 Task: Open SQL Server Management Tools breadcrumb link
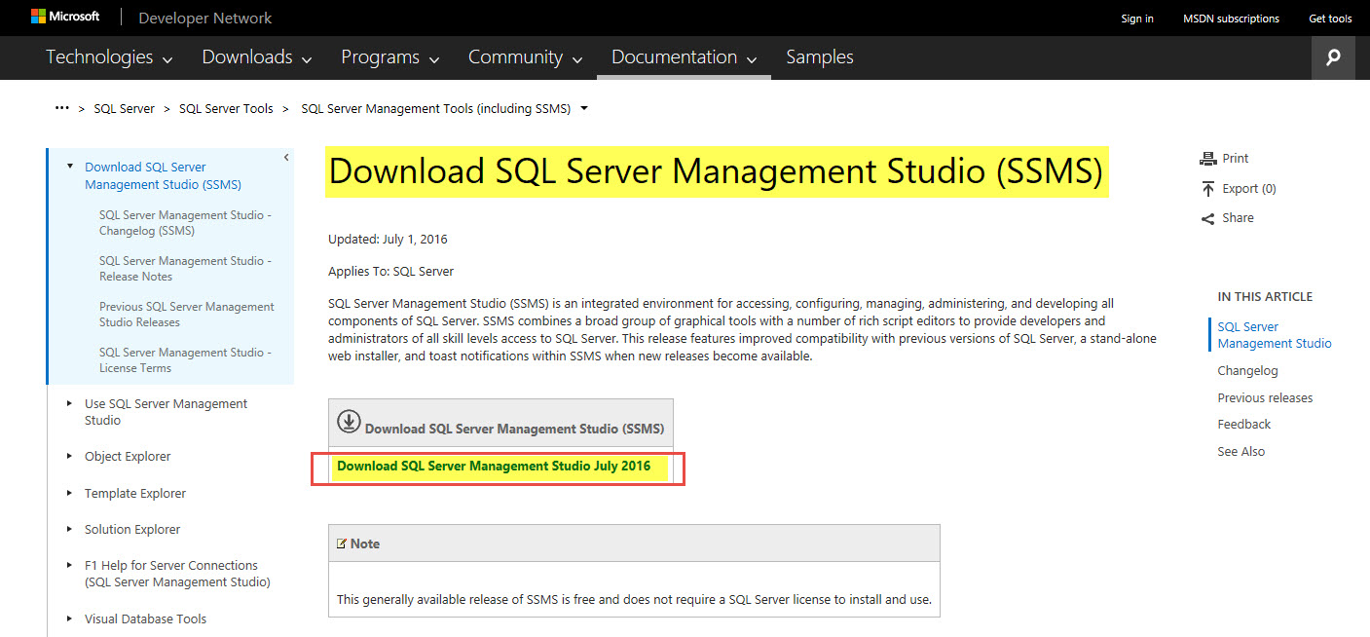(435, 109)
